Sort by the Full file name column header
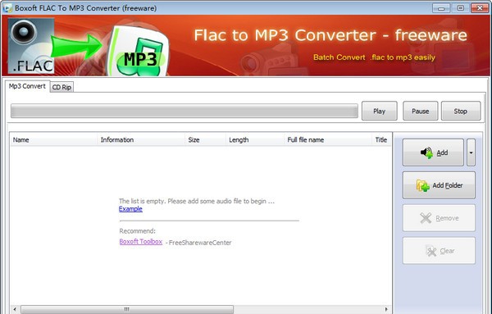Screen dimensions: 492x314 328,140
